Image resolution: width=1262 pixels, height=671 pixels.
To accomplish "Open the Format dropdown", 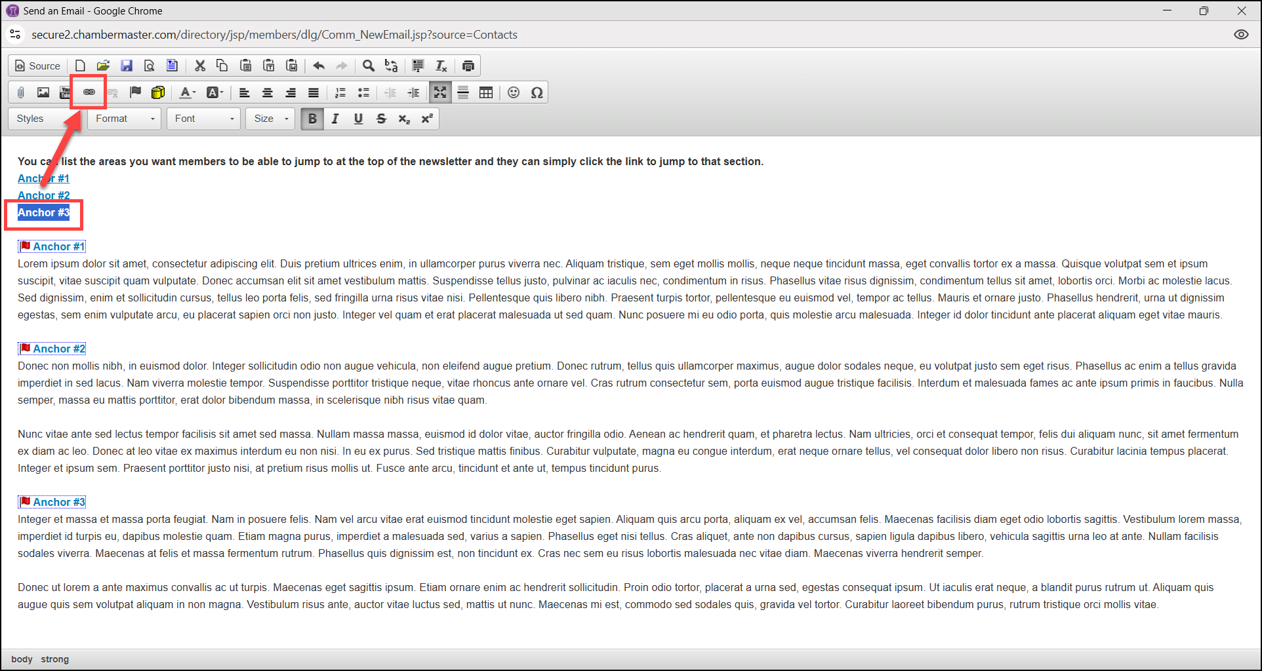I will [125, 119].
